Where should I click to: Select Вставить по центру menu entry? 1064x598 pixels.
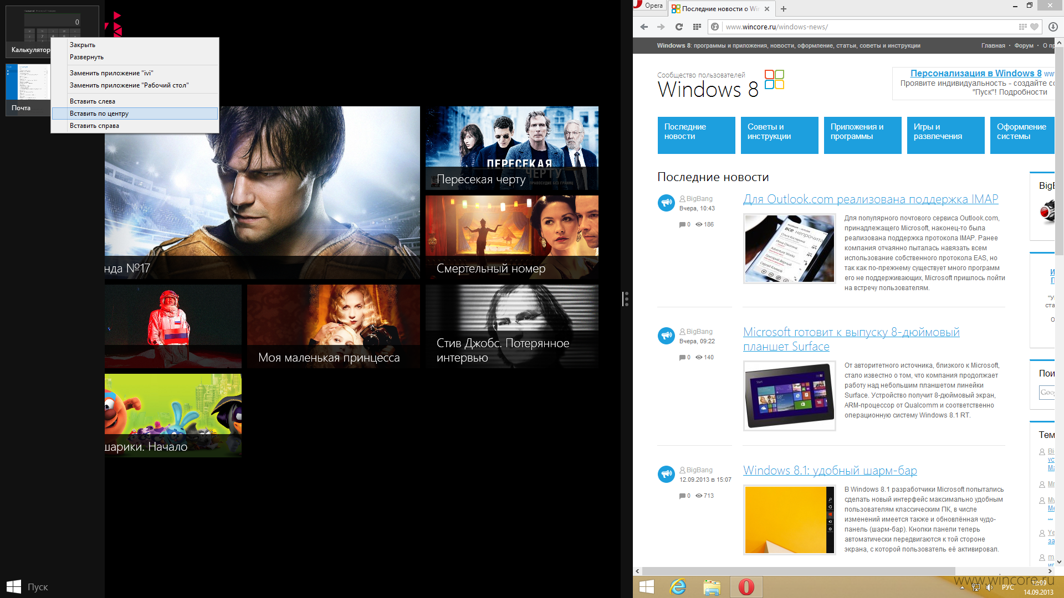(x=135, y=114)
